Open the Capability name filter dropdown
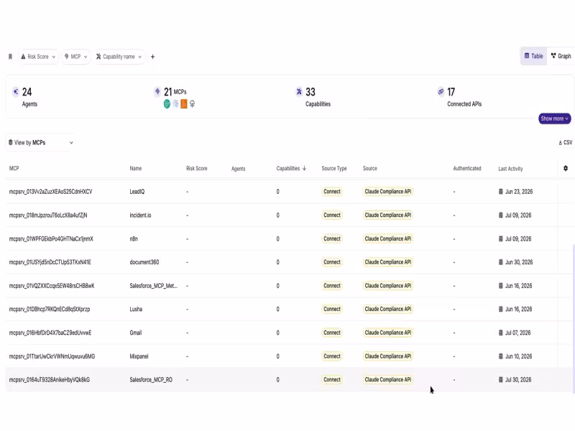 [119, 57]
